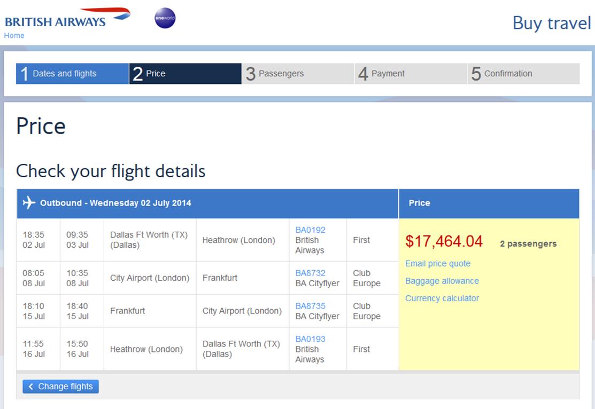
Task: Click Email price quote link
Action: [438, 263]
